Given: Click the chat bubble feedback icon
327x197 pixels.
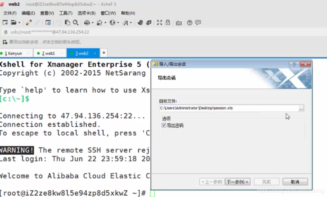Looking at the screenshot, I should 198,22.
